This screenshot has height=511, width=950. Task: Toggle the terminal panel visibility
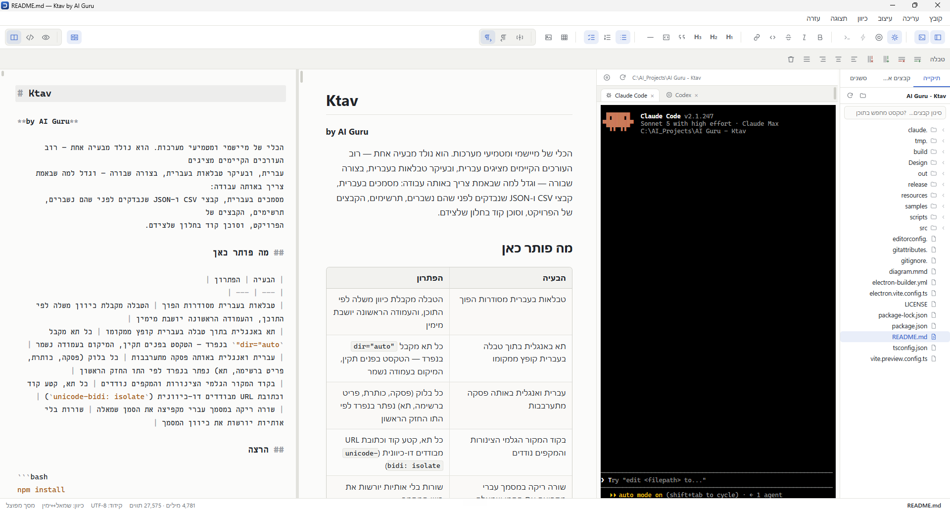tap(922, 37)
